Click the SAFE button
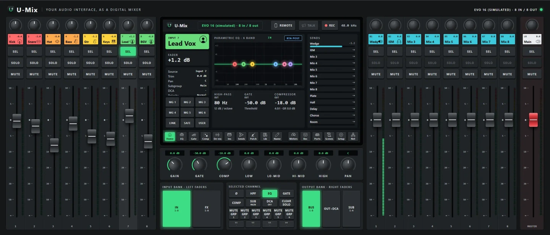550x235 pixels. click(187, 123)
